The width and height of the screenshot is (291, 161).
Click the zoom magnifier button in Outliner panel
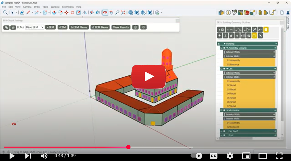pyautogui.click(x=254, y=30)
